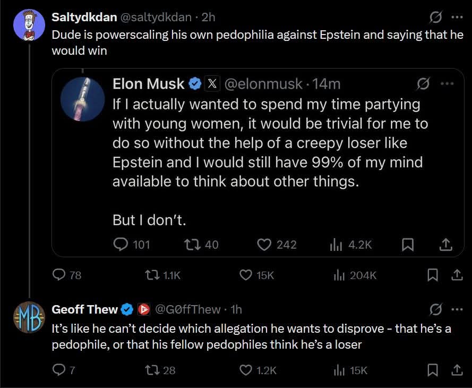472x388 pixels.
Task: Click Saltydkdan's cartoon avatar
Action: 29,24
